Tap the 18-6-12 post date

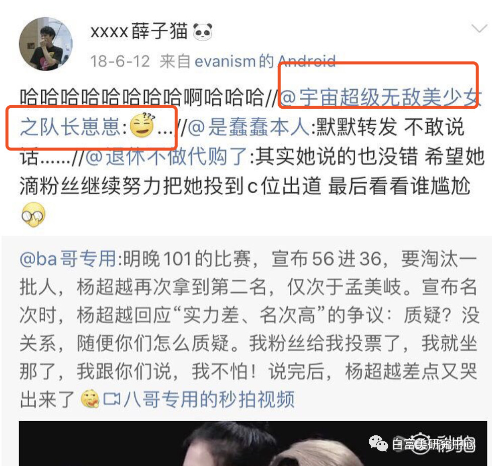pos(120,61)
